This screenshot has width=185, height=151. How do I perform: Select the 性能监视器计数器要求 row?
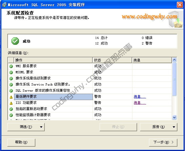pos(90,115)
